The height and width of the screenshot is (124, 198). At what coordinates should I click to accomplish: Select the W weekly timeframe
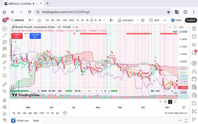[x=96, y=20]
